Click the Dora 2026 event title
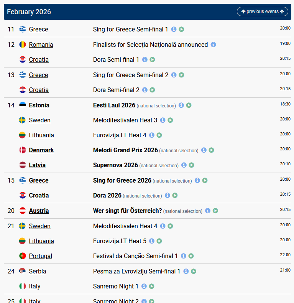 pyautogui.click(x=107, y=195)
